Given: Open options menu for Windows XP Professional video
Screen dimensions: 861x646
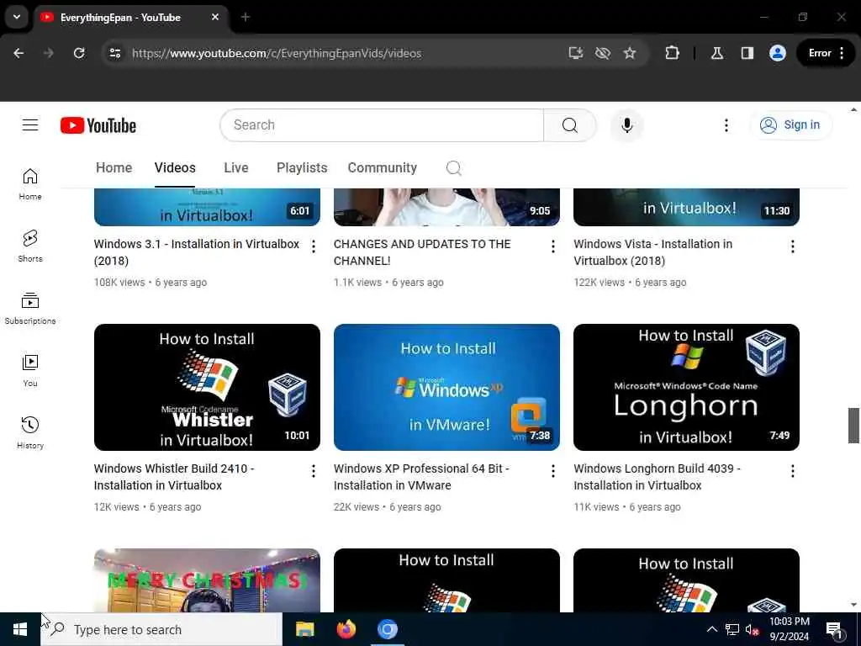Looking at the screenshot, I should click(553, 471).
